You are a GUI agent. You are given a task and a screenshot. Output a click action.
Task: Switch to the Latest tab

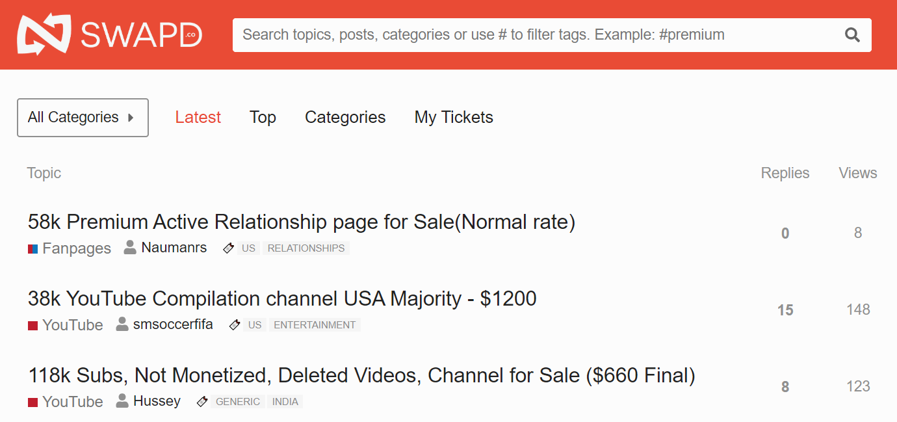(198, 117)
